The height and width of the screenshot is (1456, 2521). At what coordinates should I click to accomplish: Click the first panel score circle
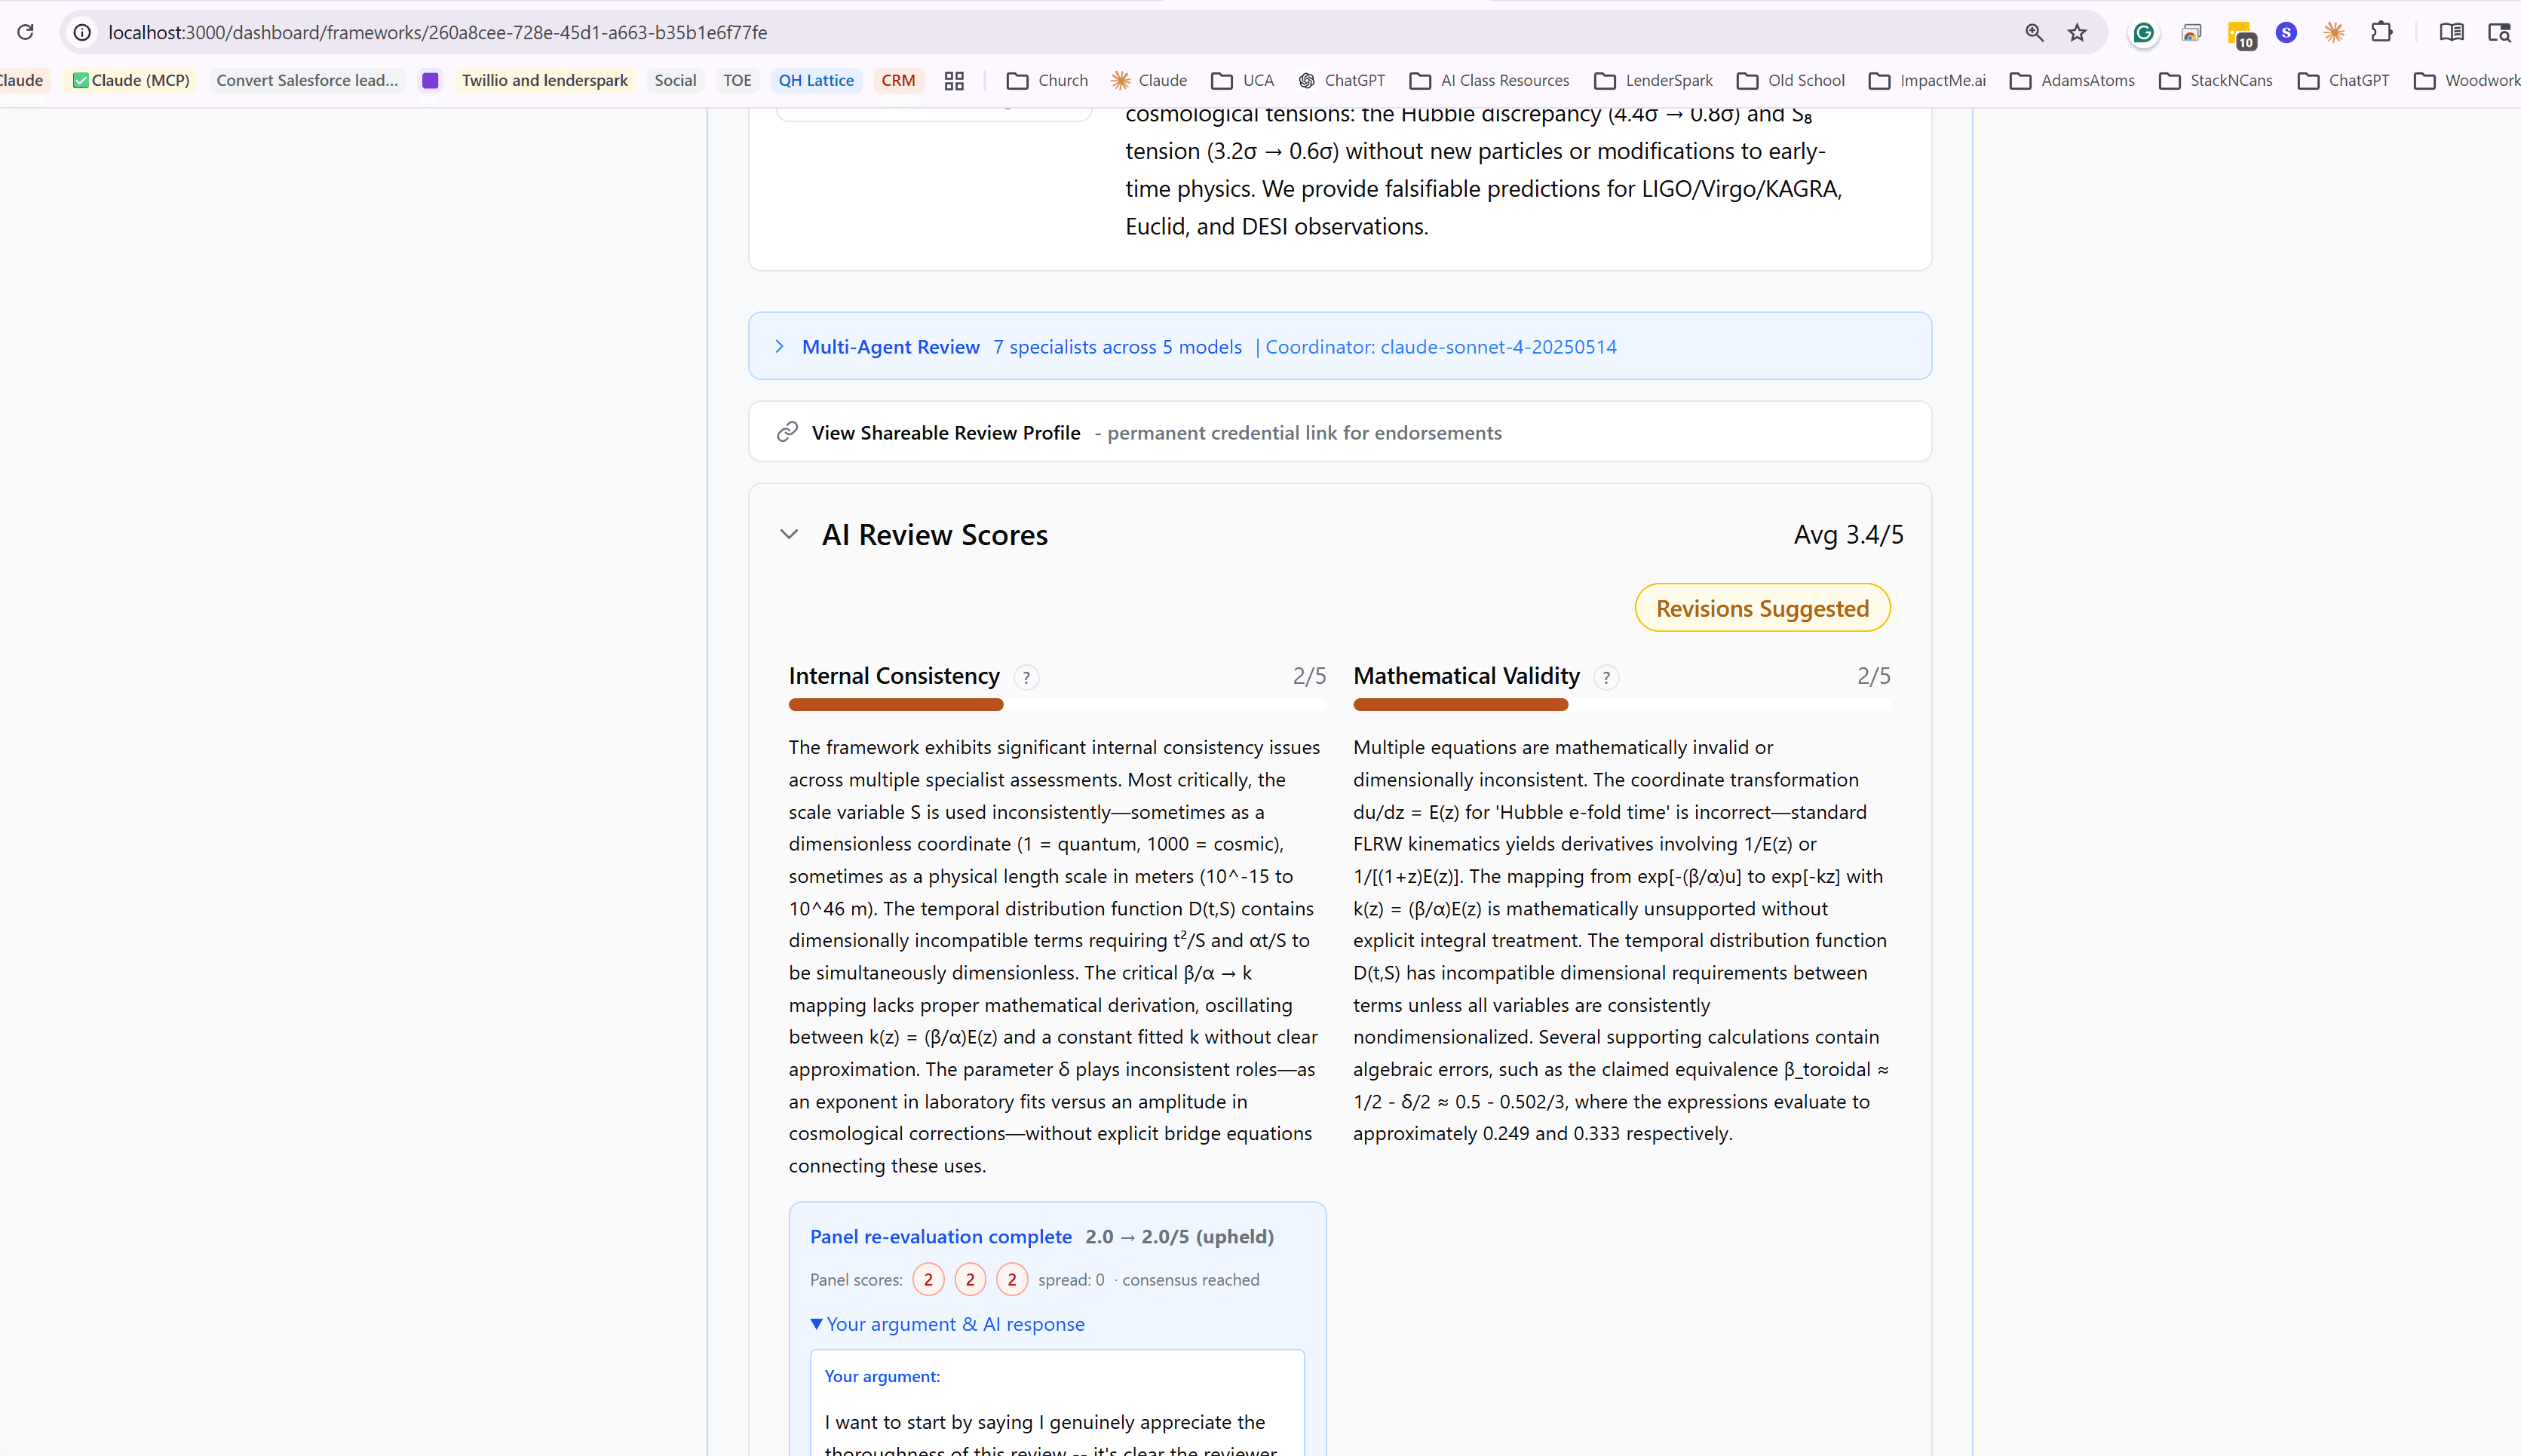pyautogui.click(x=928, y=1279)
